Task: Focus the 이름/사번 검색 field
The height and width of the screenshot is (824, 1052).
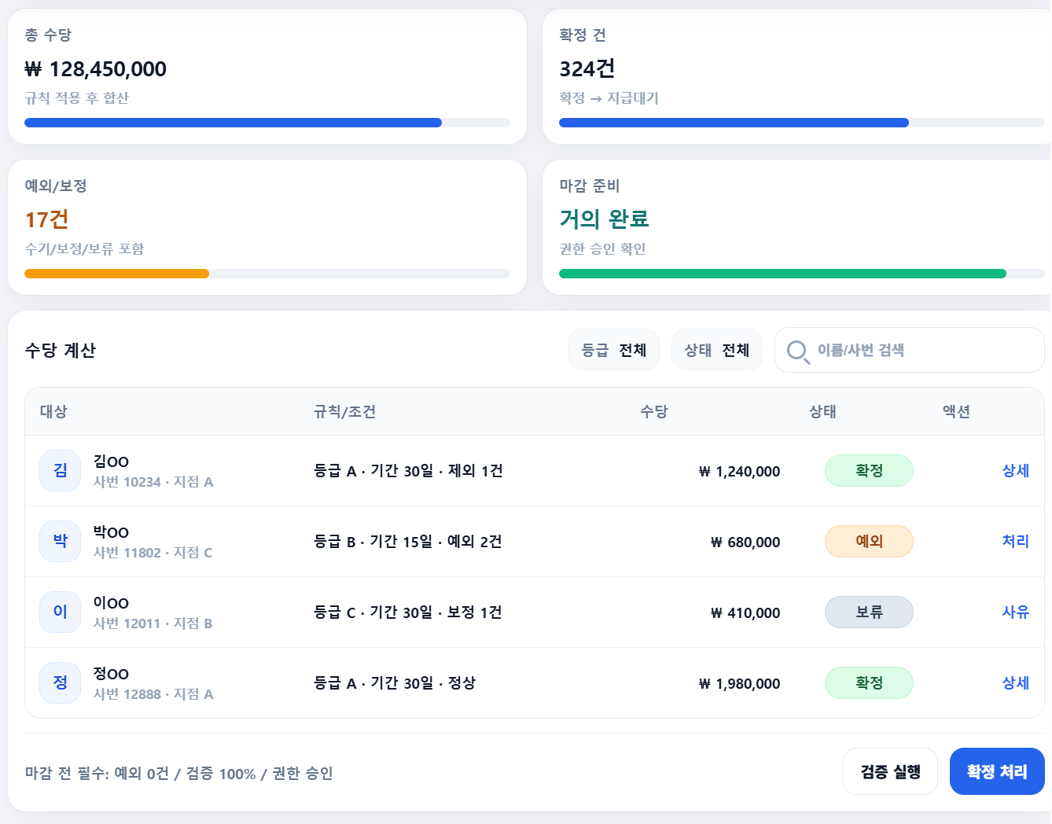Action: click(910, 350)
